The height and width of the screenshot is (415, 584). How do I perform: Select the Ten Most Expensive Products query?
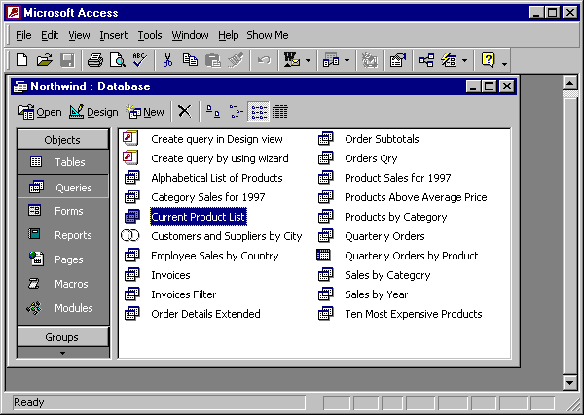pos(414,314)
